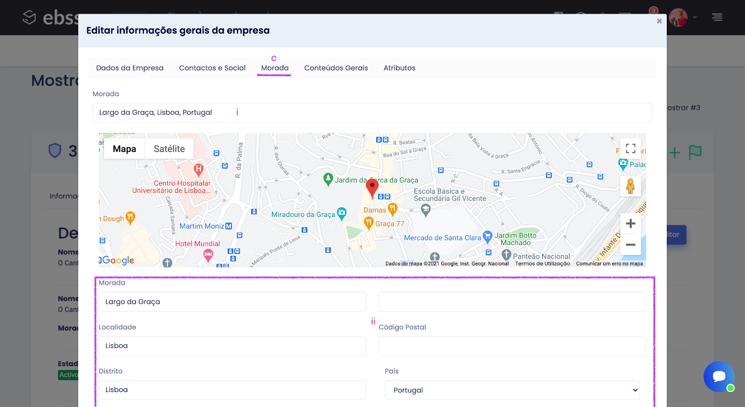Click Graça 77 restaurant marker

click(x=369, y=223)
